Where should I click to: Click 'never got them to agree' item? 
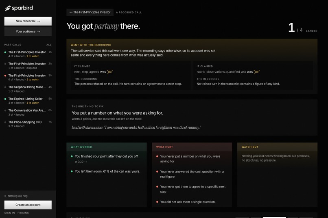coord(192,189)
